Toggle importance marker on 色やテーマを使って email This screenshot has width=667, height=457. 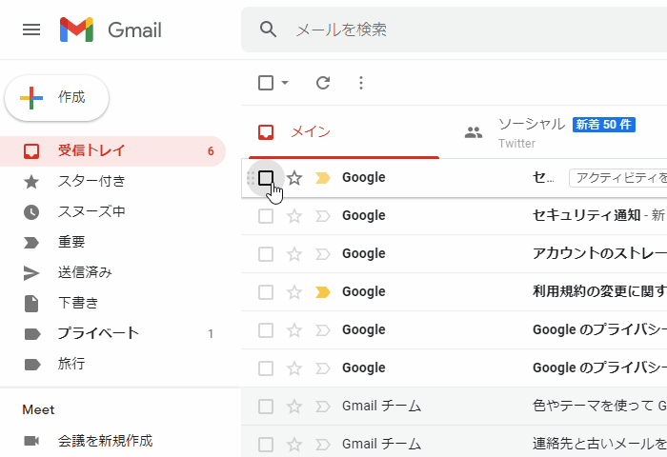(323, 407)
